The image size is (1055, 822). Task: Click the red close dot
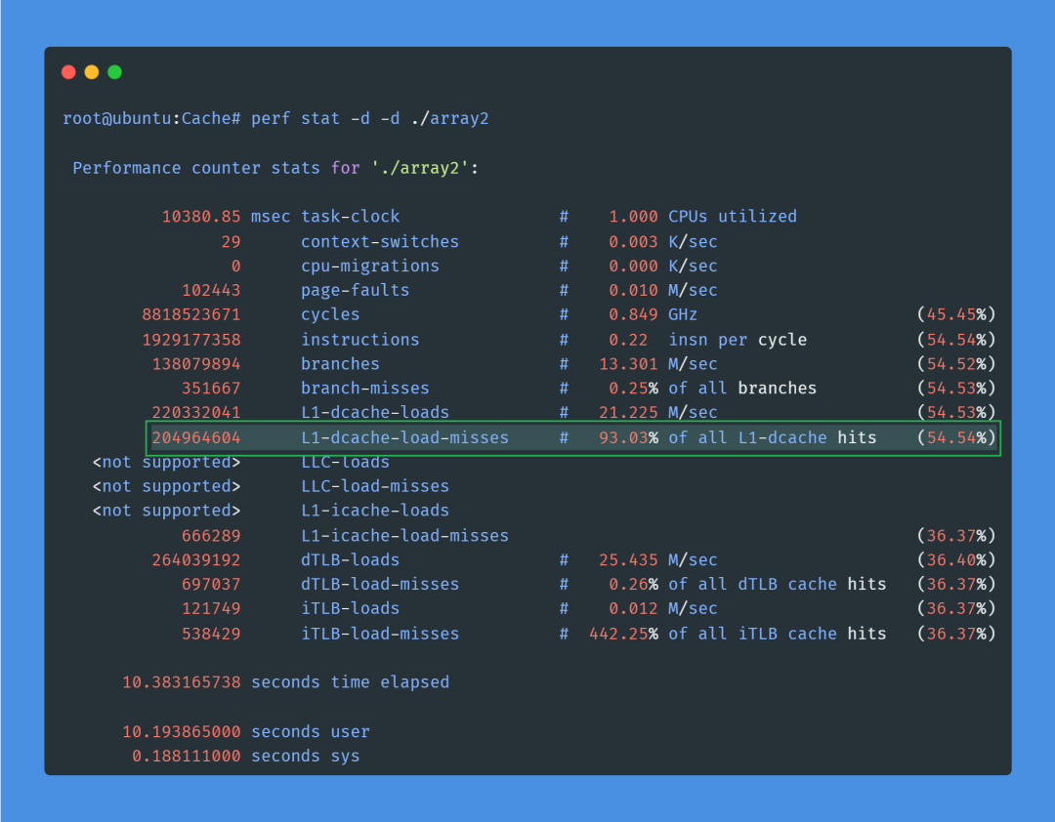point(68,72)
